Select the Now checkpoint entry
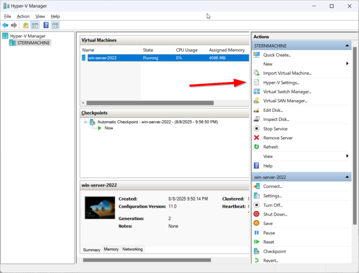 109,128
